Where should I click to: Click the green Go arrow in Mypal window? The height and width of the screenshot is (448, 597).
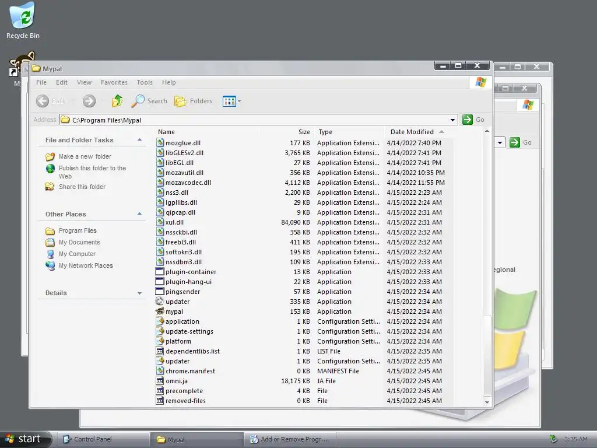click(467, 120)
